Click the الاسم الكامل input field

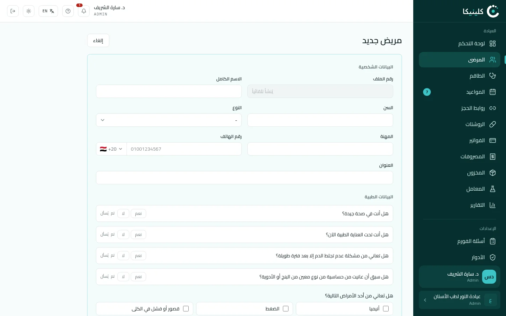tap(169, 91)
